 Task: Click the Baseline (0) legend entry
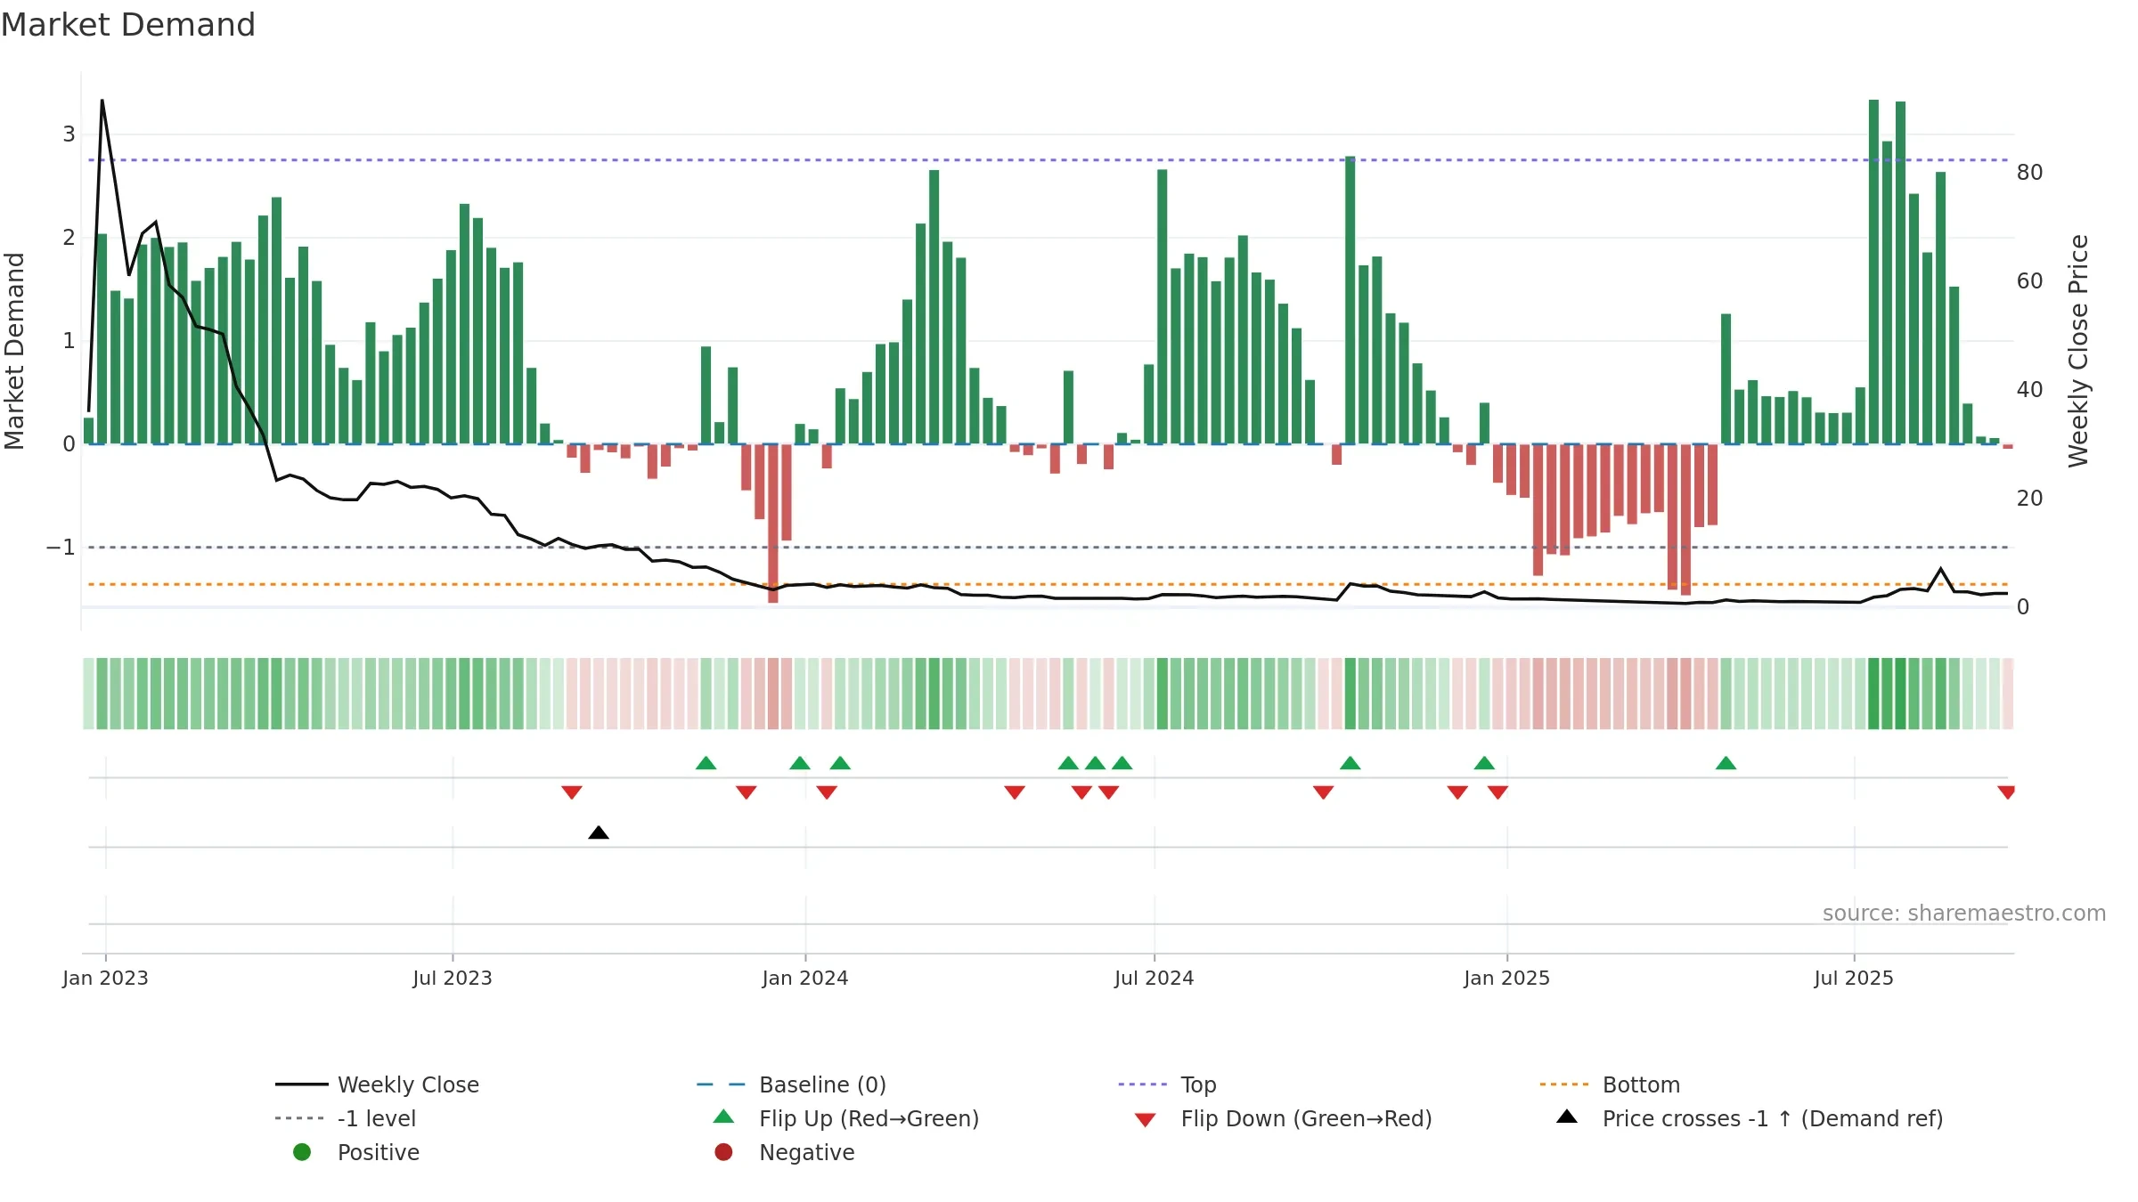coord(791,1084)
